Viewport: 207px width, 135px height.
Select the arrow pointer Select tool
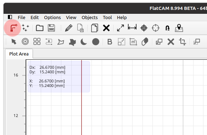(14, 42)
